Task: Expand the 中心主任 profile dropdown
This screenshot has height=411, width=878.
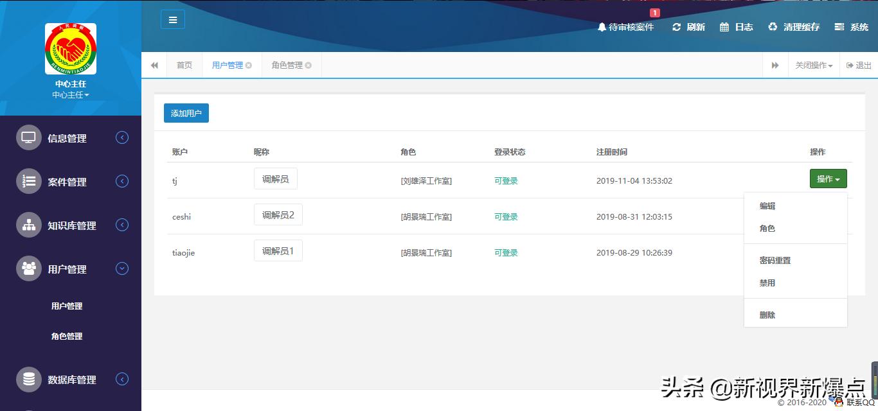Action: 70,94
